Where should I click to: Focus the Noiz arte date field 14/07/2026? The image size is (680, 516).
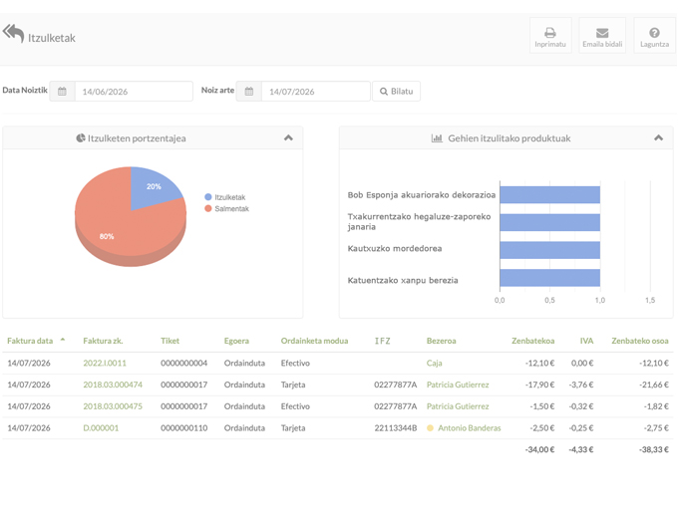[316, 92]
